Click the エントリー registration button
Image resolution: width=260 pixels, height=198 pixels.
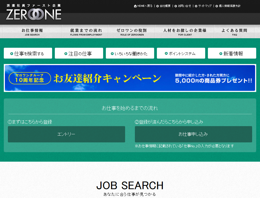point(66,134)
